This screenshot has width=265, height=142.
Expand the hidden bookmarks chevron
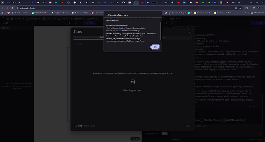246,13
